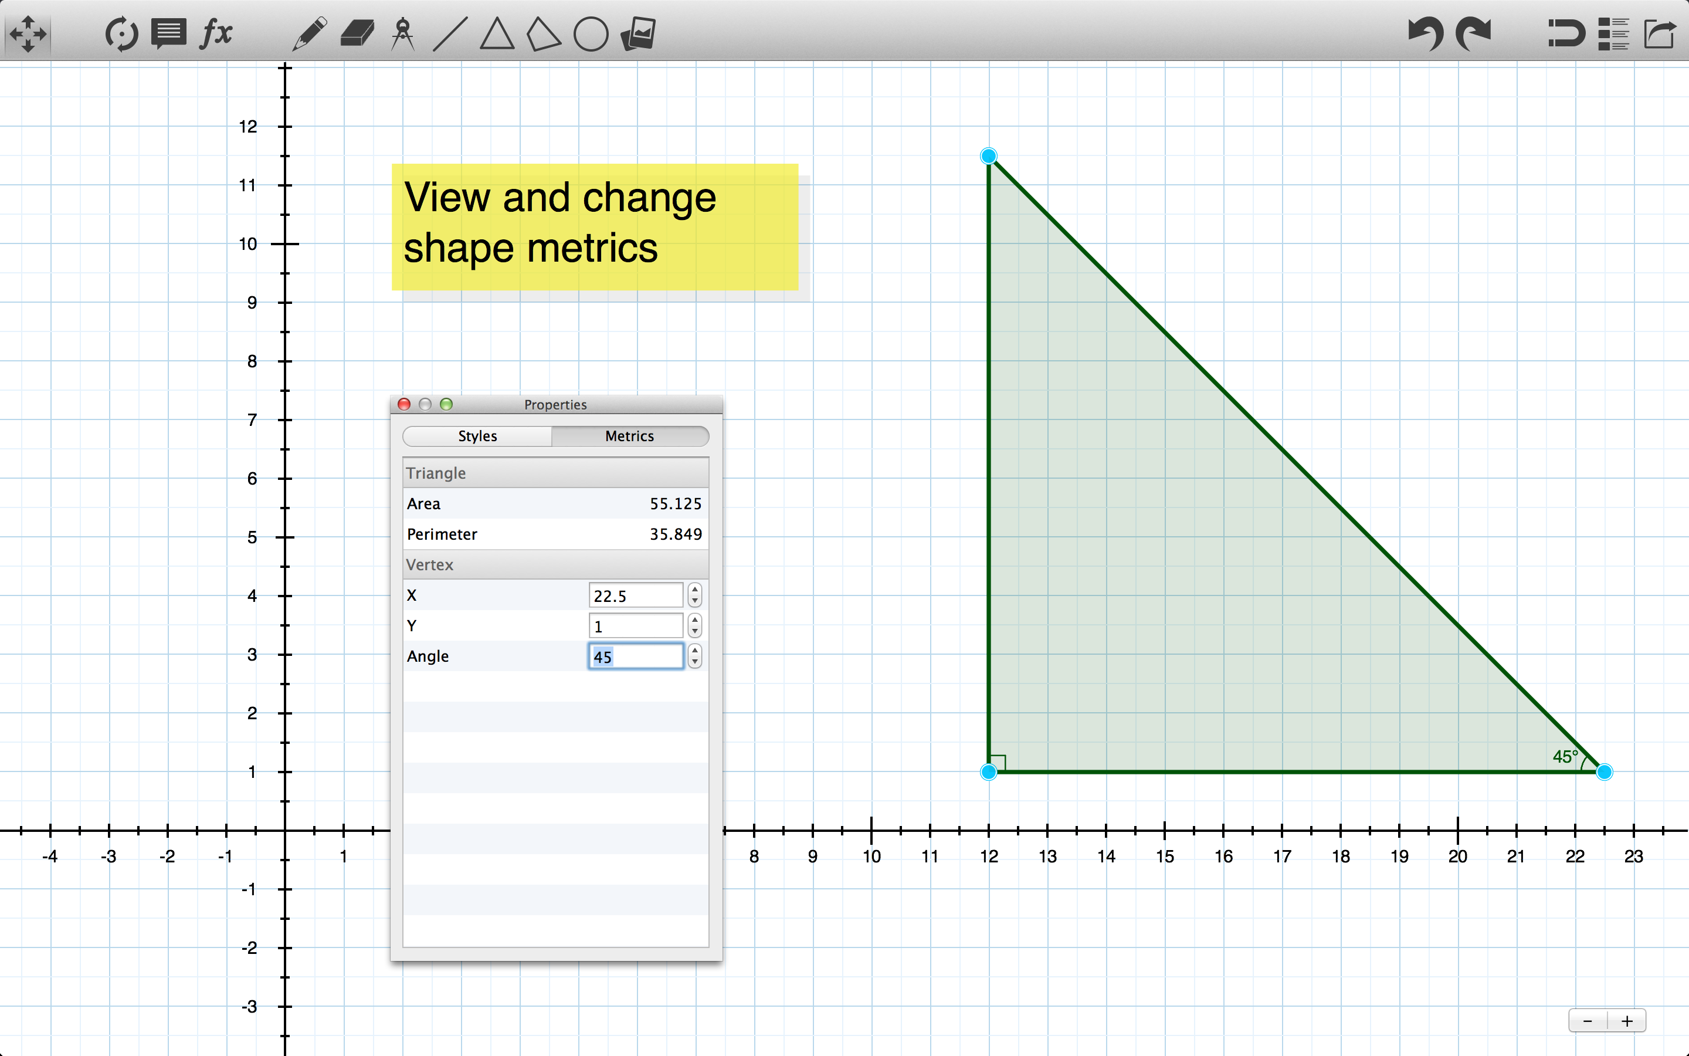The height and width of the screenshot is (1056, 1689).
Task: Click the Angle value field
Action: 635,656
